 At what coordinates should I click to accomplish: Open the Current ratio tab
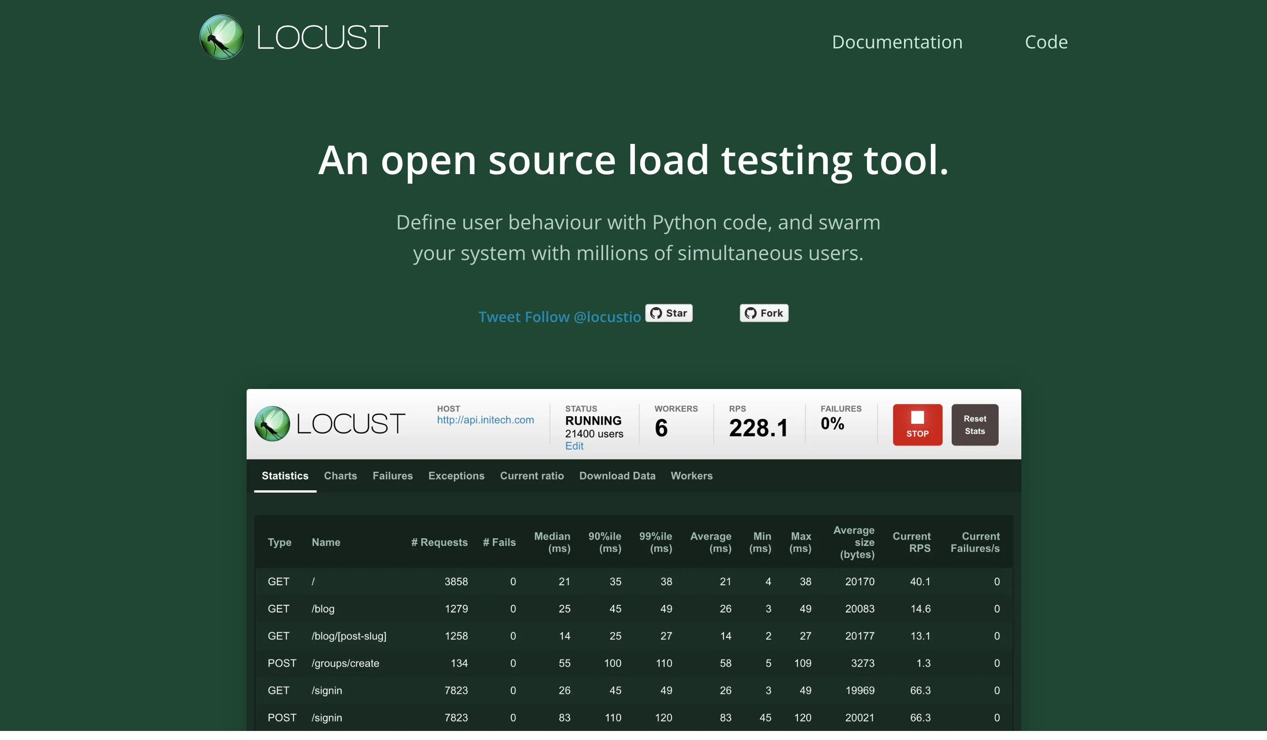(x=531, y=475)
